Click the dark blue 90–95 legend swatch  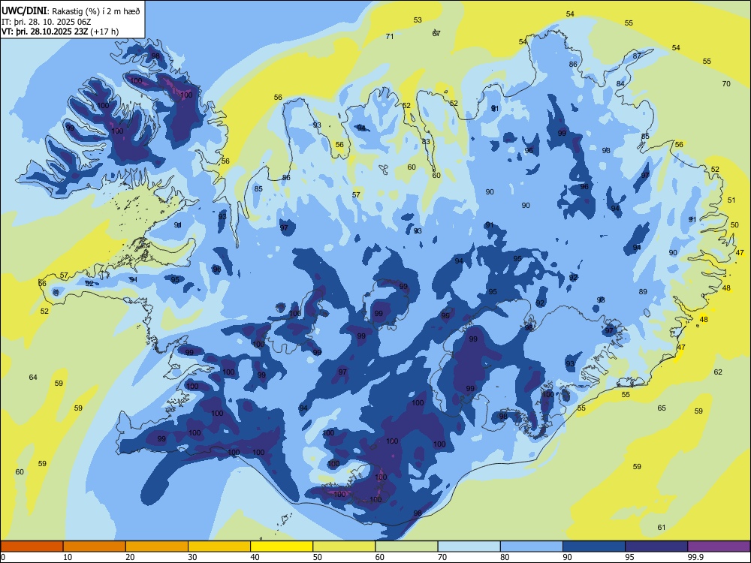click(594, 546)
